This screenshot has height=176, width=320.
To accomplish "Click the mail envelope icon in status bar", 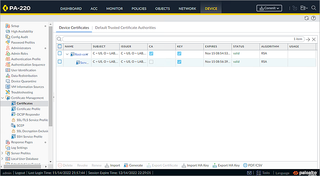I will click(249, 173).
